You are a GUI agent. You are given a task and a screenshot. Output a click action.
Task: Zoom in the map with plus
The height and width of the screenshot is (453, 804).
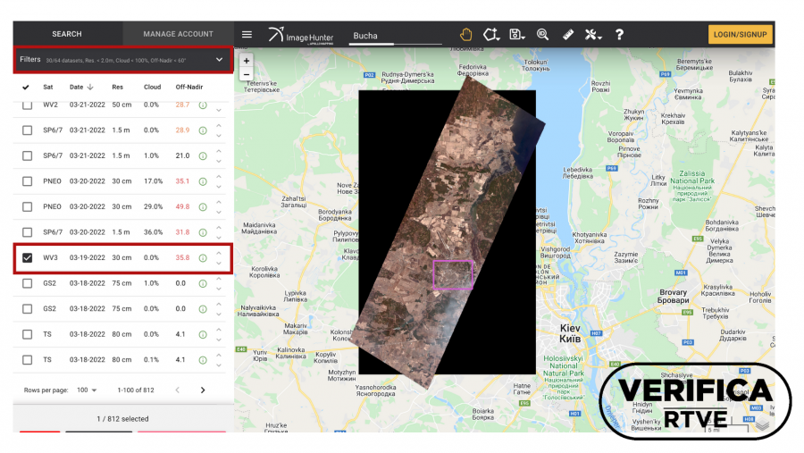[247, 61]
